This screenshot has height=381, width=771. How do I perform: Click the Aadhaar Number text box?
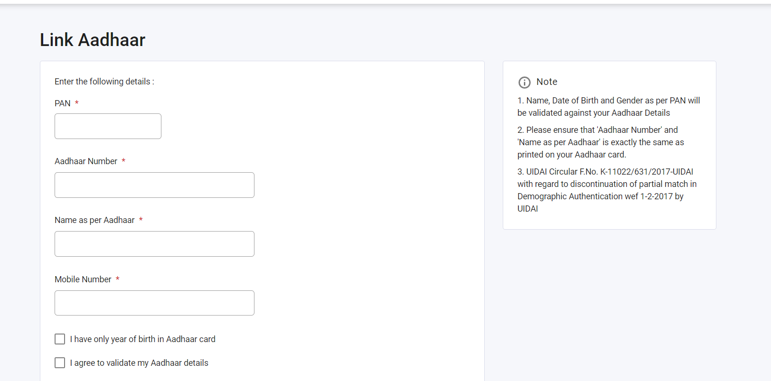click(x=154, y=185)
